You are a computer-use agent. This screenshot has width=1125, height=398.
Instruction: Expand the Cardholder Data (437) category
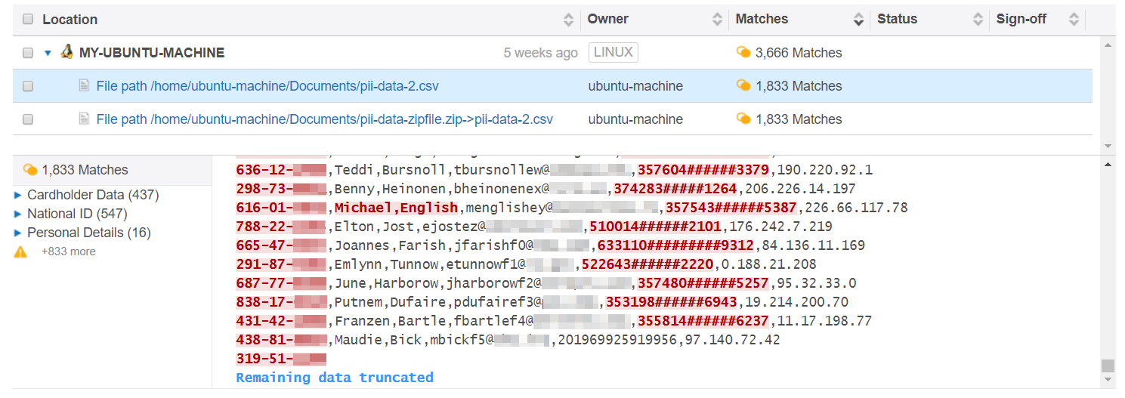tap(18, 195)
